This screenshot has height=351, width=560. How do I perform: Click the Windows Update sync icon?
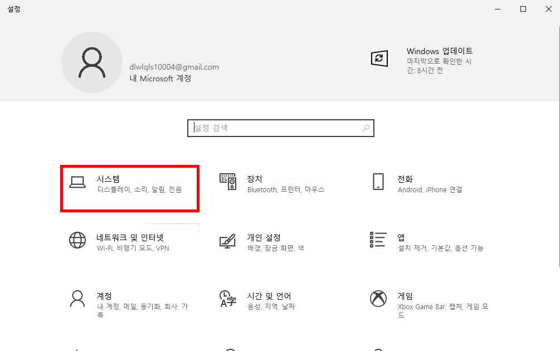click(x=379, y=58)
